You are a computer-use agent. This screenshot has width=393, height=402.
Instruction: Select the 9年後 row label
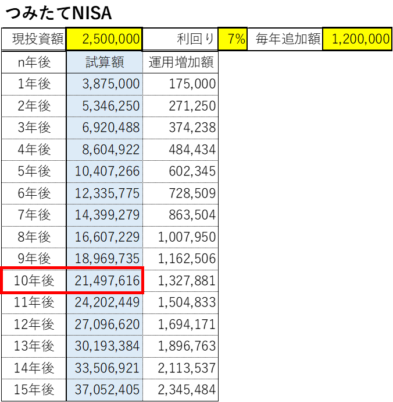click(x=34, y=259)
